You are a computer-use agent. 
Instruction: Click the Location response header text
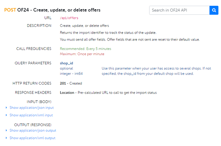(x=108, y=93)
